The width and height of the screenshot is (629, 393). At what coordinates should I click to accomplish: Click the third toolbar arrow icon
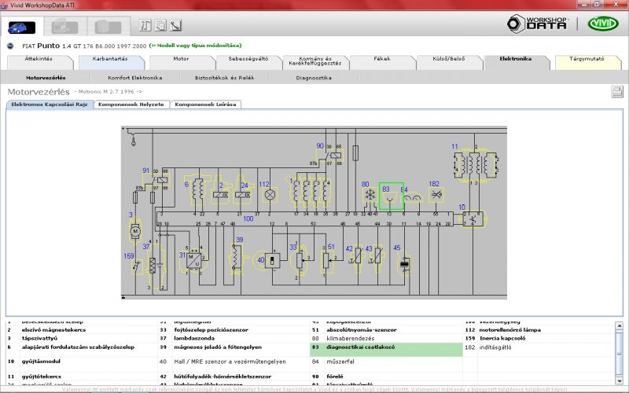point(175,25)
